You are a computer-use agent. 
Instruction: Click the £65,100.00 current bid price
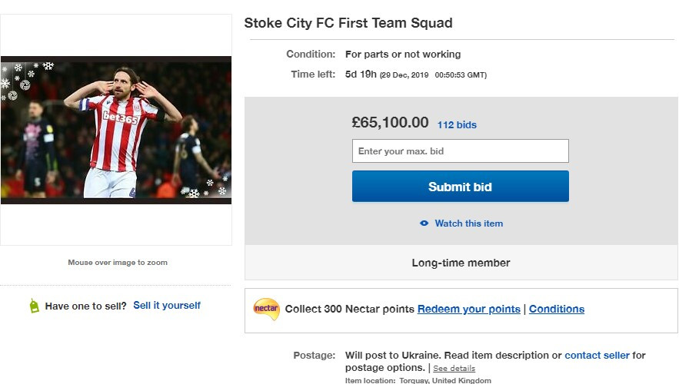(390, 122)
